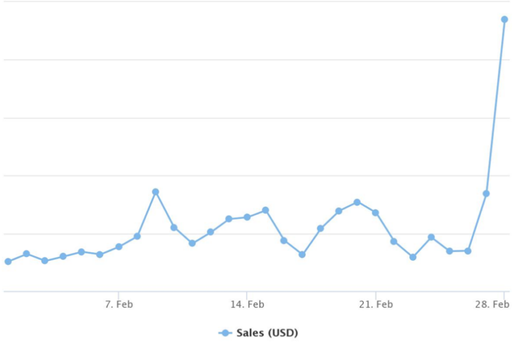Select the first data point of the series
The image size is (521, 349).
8,262
